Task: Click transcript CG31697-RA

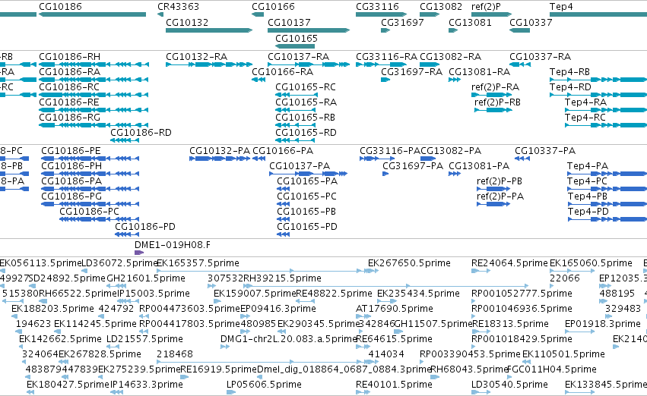Action: [x=385, y=80]
